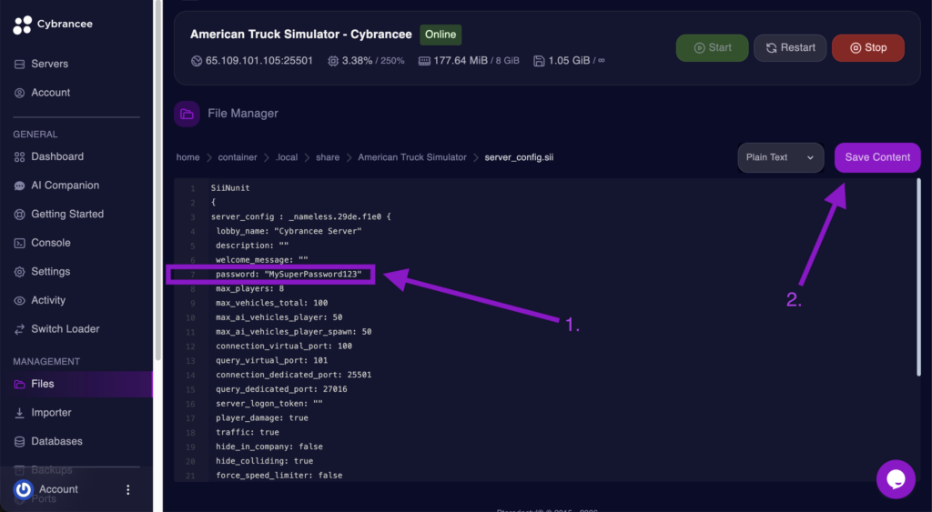Click the Restart server button
The width and height of the screenshot is (932, 512).
790,48
